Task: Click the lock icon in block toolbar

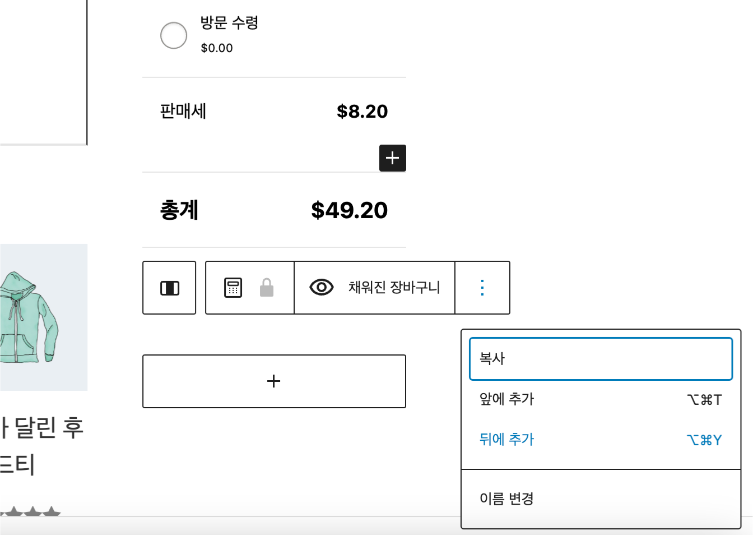Action: pyautogui.click(x=267, y=288)
